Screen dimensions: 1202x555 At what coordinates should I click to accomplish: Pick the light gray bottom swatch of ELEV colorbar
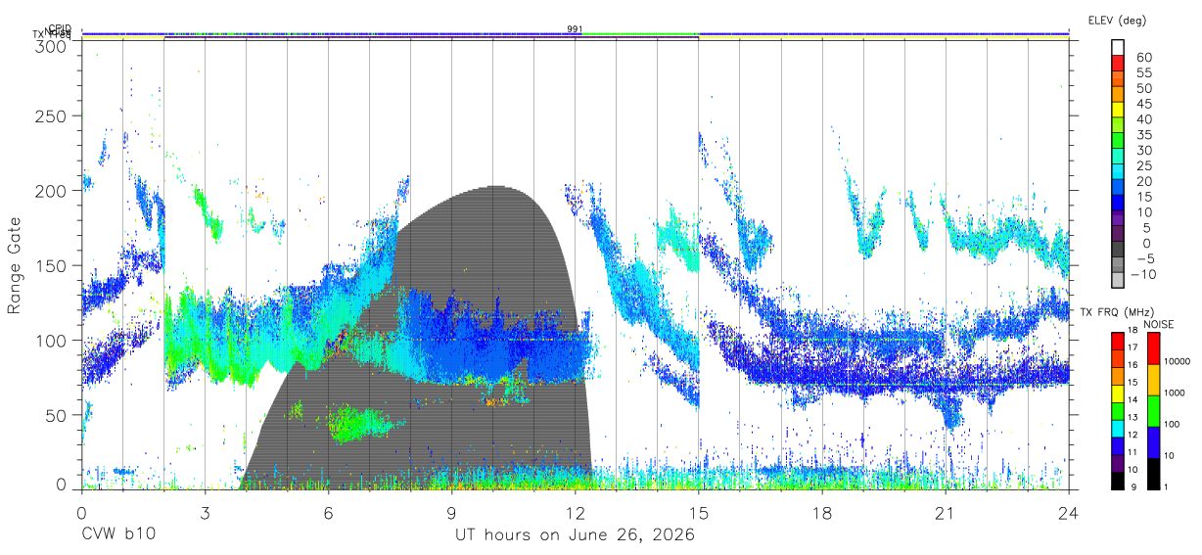coord(1118,280)
